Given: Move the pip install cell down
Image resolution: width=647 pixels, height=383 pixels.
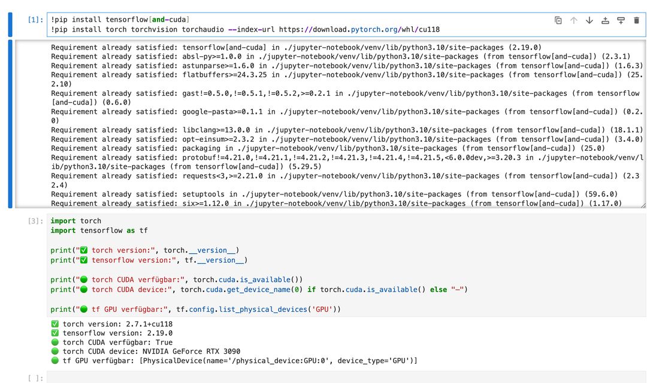Looking at the screenshot, I should point(589,20).
